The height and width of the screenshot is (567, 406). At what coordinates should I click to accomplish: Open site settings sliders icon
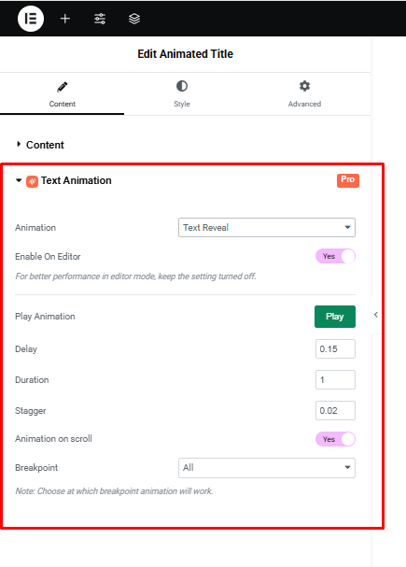click(x=100, y=19)
